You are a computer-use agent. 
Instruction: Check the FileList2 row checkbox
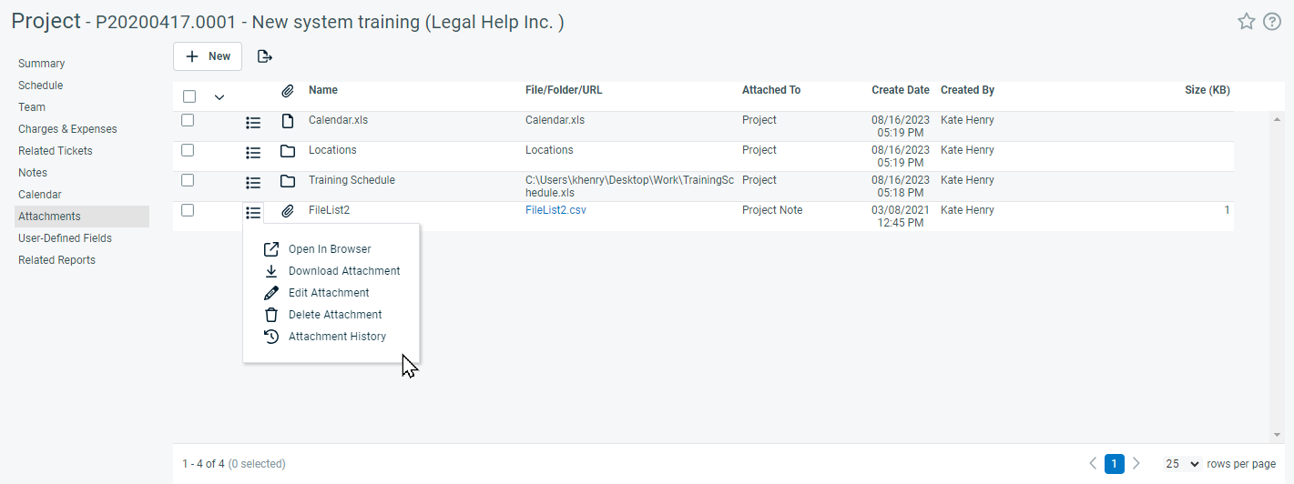point(188,210)
